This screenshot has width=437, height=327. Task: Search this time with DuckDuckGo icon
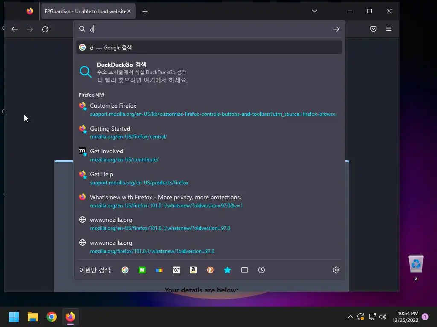tap(210, 270)
